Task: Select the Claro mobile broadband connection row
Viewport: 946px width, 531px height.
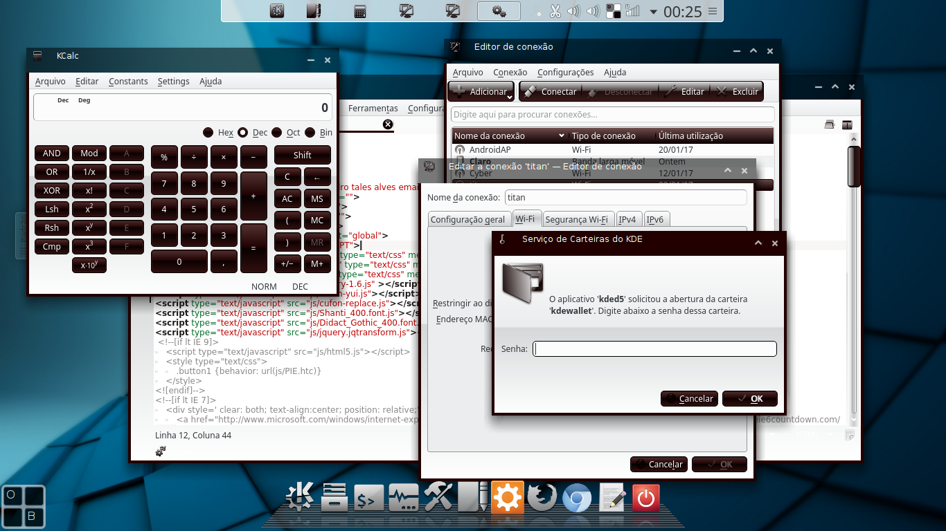Action: [612, 162]
